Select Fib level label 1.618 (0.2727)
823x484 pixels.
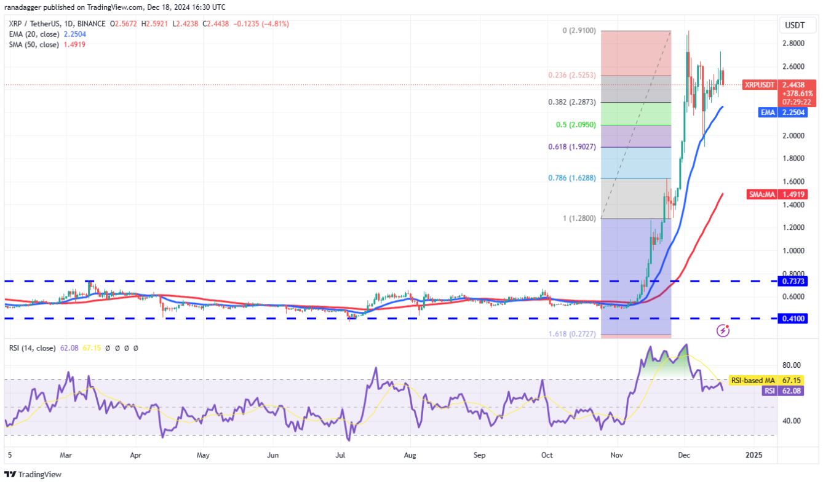click(572, 334)
